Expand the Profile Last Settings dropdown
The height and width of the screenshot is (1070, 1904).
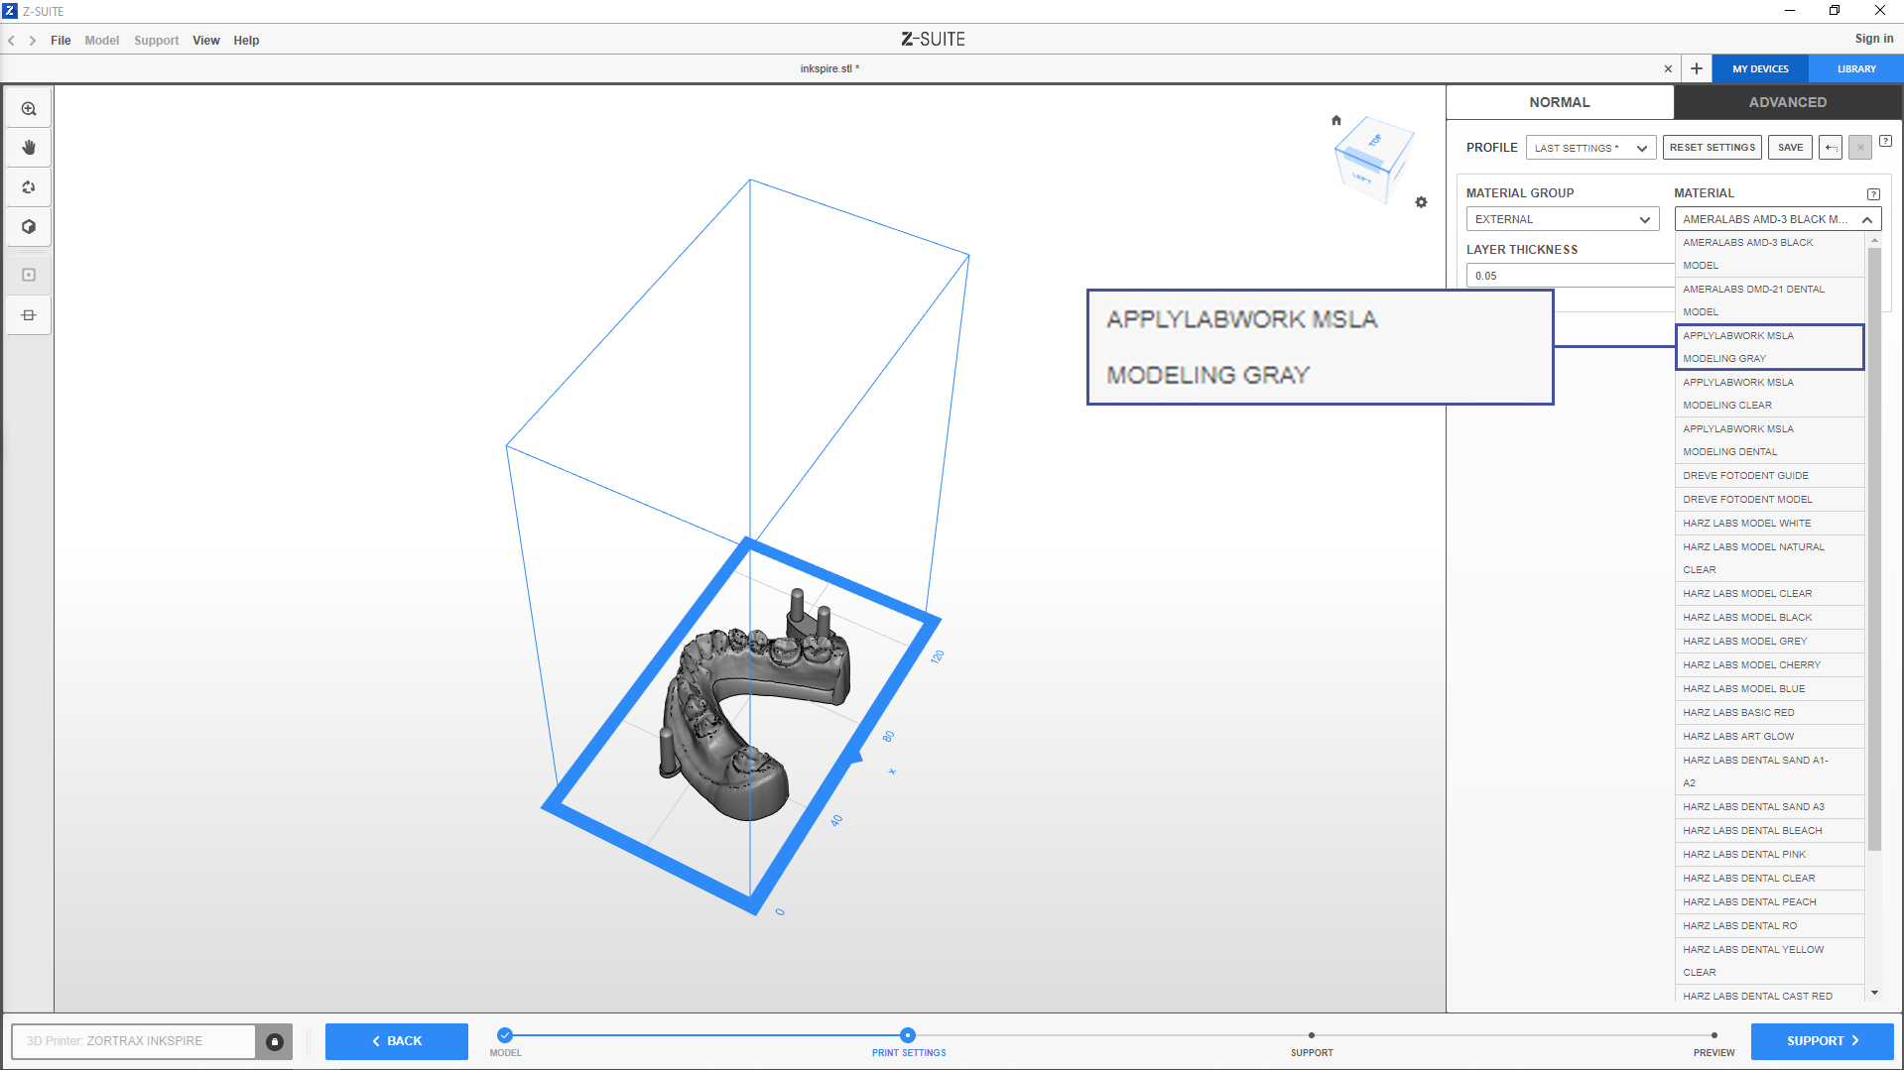tap(1590, 148)
